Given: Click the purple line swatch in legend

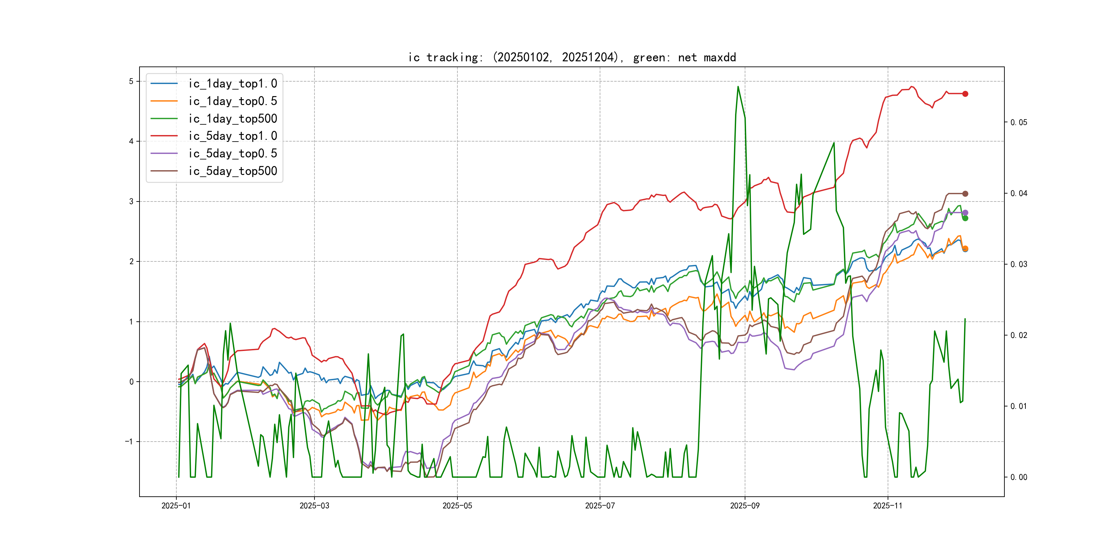Looking at the screenshot, I should point(164,153).
